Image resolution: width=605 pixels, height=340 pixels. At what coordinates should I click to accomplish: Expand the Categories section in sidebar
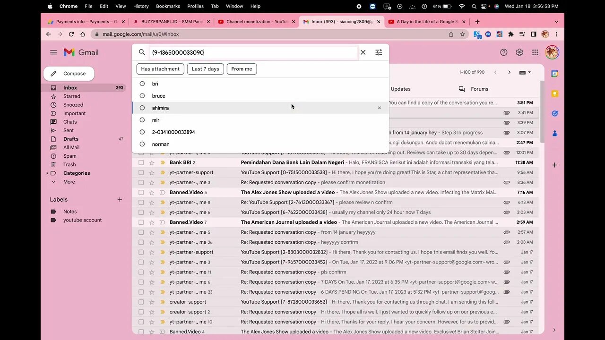click(x=47, y=173)
